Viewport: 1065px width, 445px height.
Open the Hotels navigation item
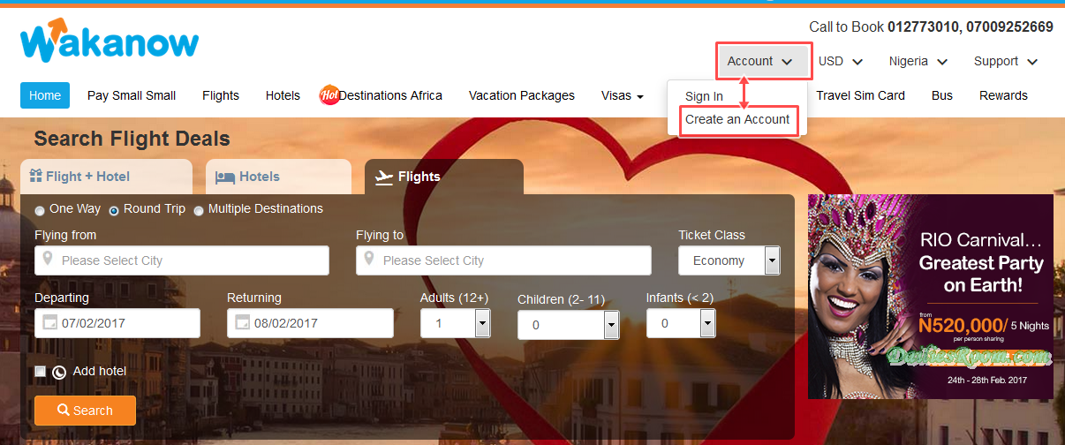point(283,95)
